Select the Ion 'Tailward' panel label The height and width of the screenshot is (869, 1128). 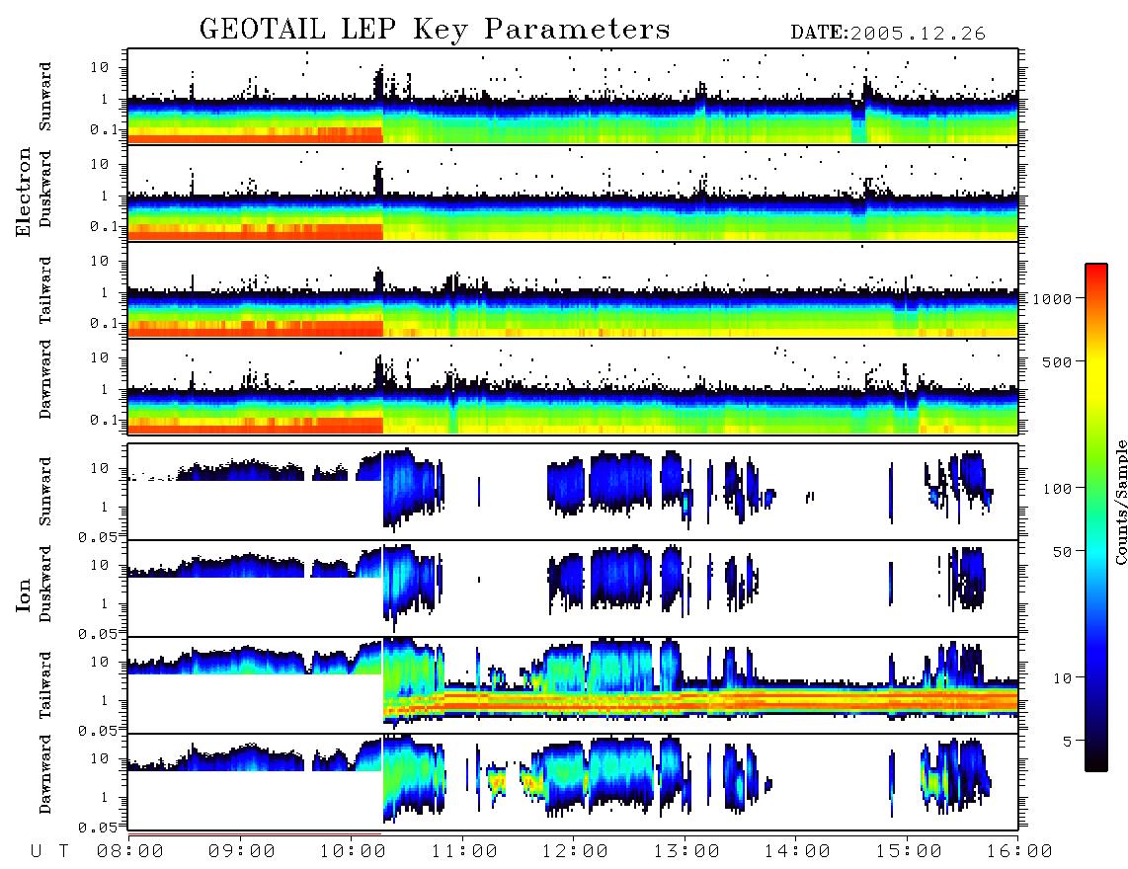(x=45, y=685)
